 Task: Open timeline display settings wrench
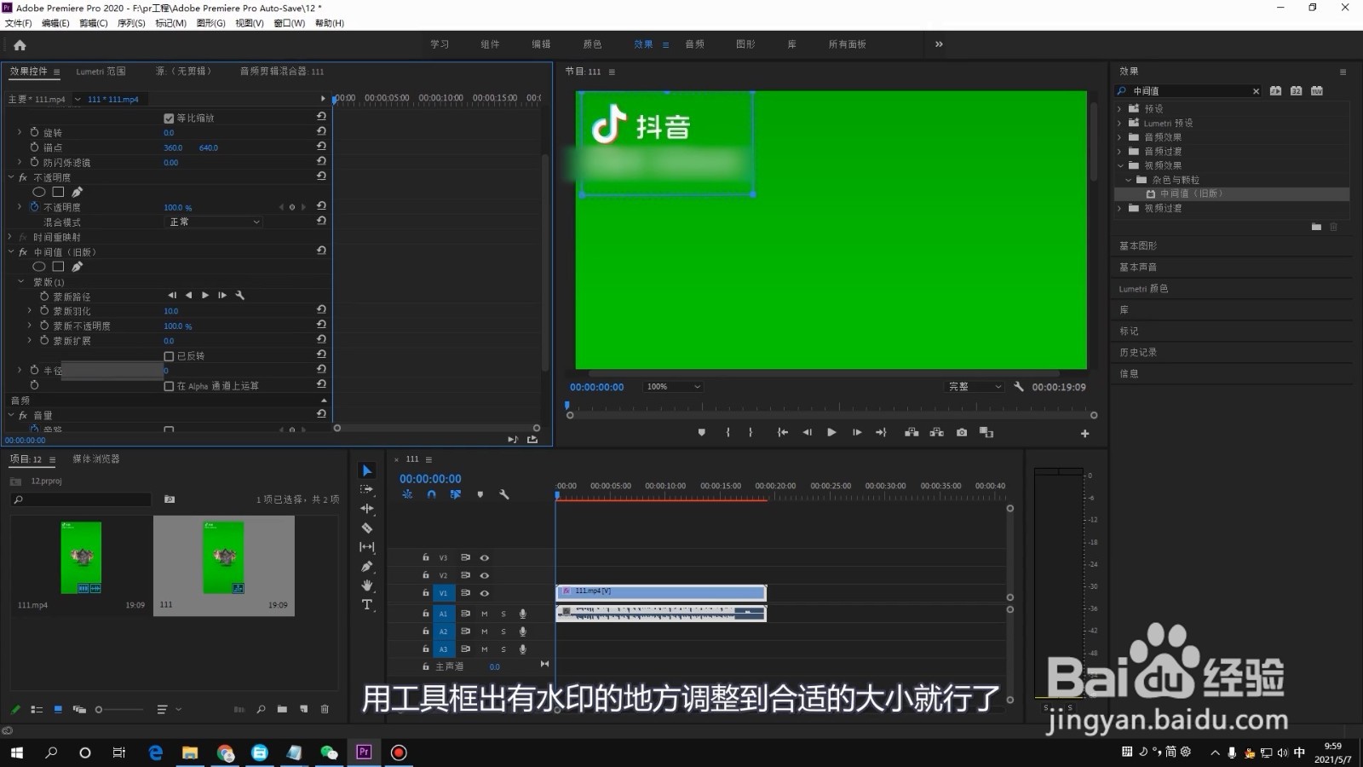click(504, 494)
